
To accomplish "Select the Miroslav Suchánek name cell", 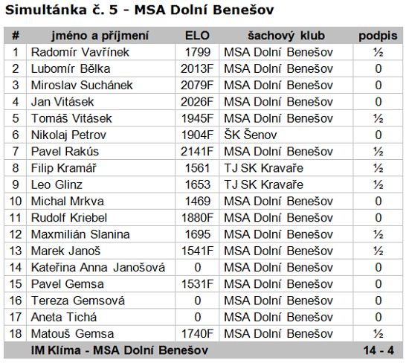I will [x=100, y=85].
